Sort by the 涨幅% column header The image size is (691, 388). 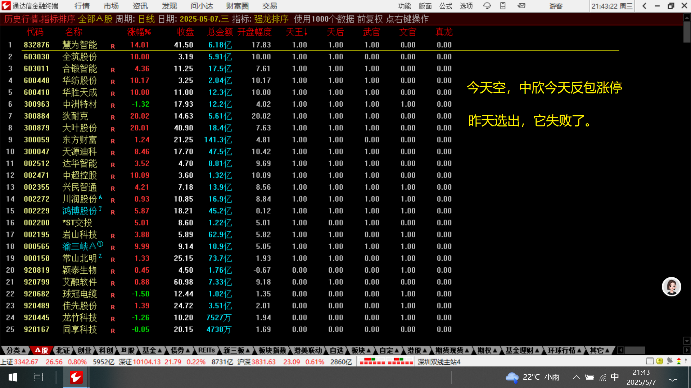[x=139, y=32]
